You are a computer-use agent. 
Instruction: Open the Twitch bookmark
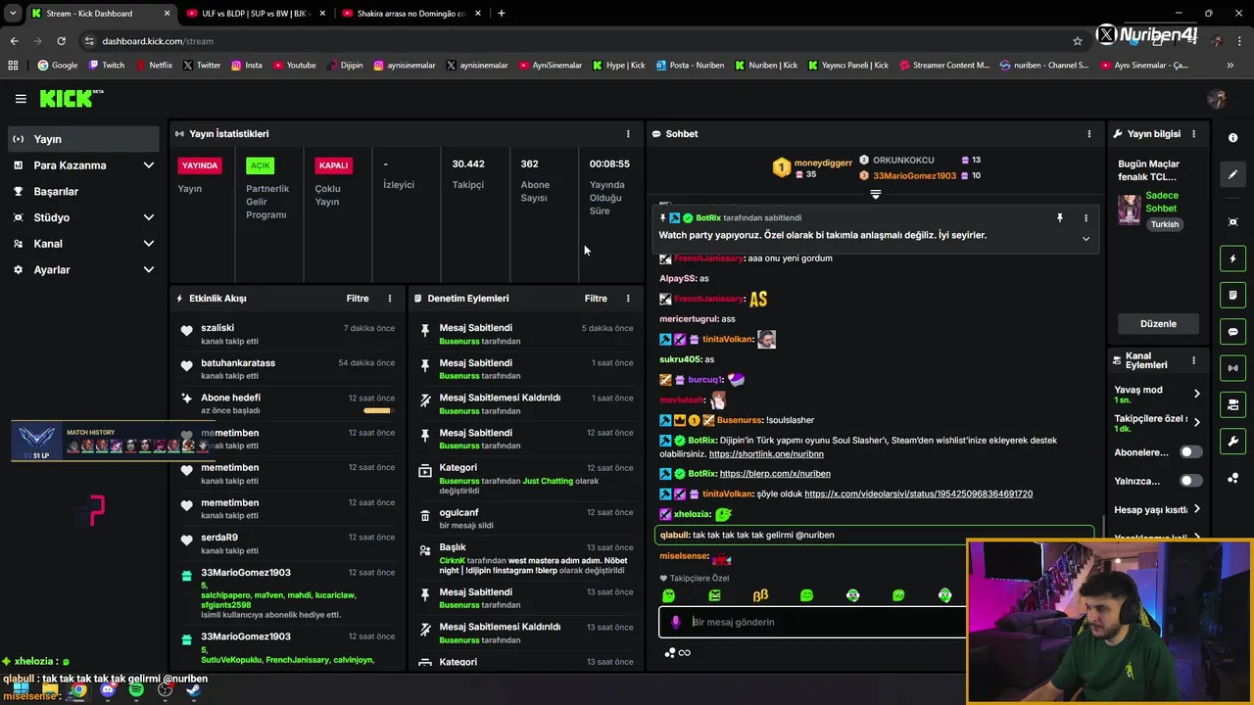click(x=106, y=66)
